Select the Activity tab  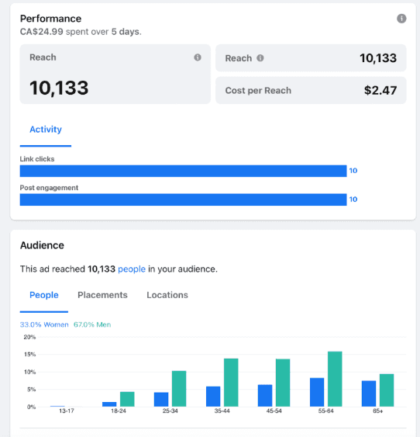pos(46,130)
